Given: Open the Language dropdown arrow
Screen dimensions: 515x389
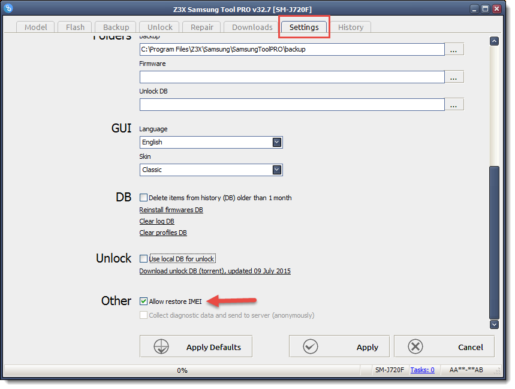Looking at the screenshot, I should (x=277, y=142).
